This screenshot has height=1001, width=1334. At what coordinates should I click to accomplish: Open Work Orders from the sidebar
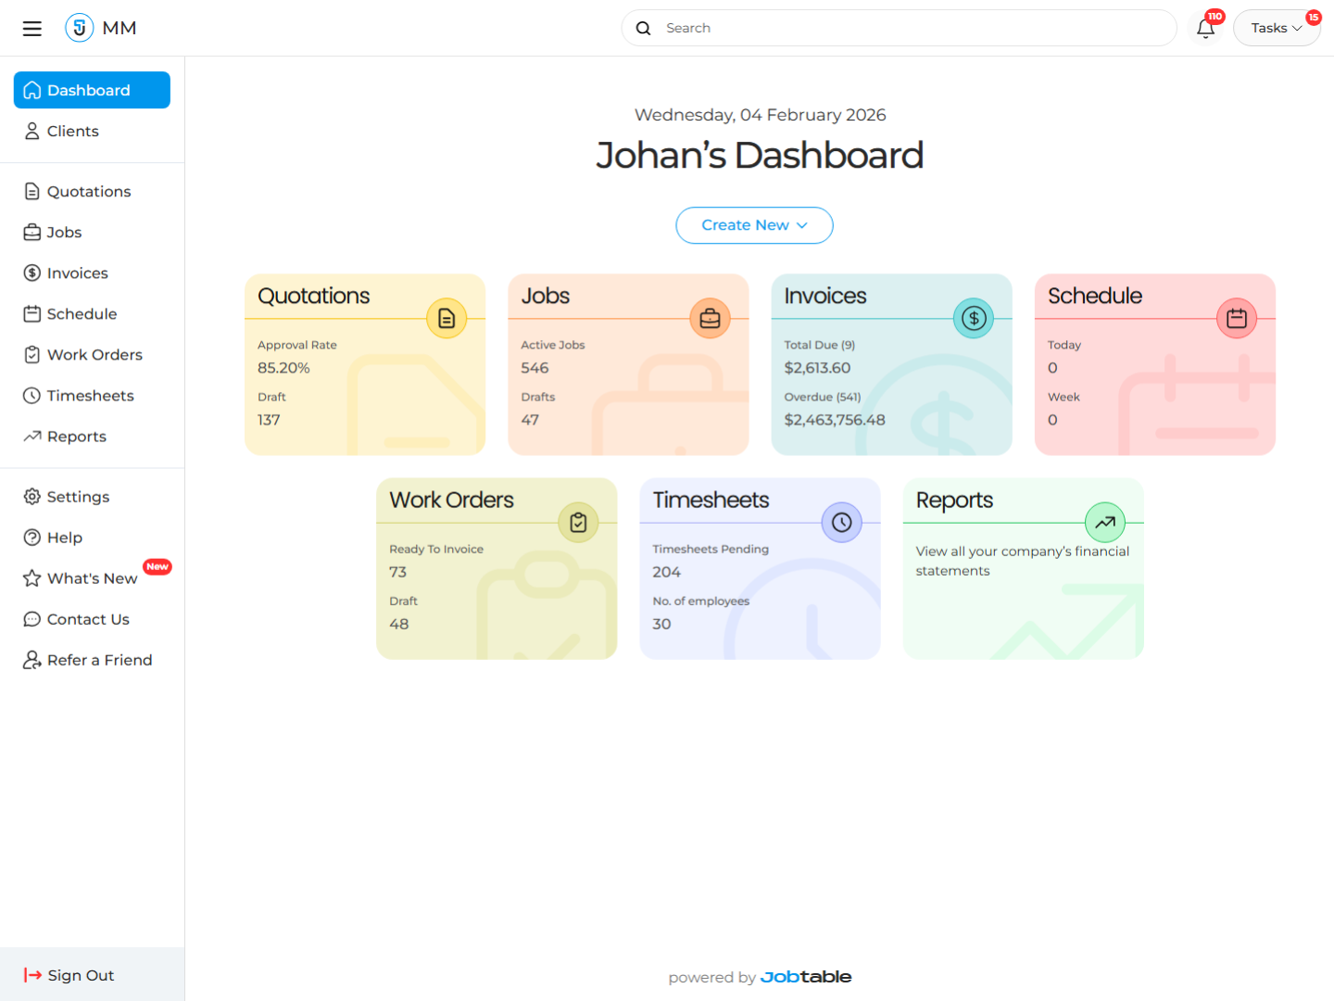(94, 355)
